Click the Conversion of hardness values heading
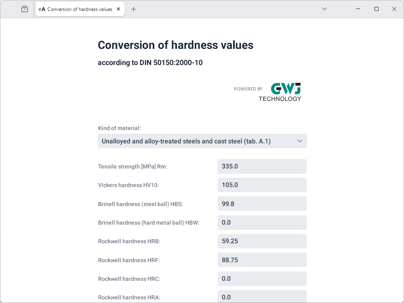This screenshot has width=404, height=303. (x=175, y=45)
